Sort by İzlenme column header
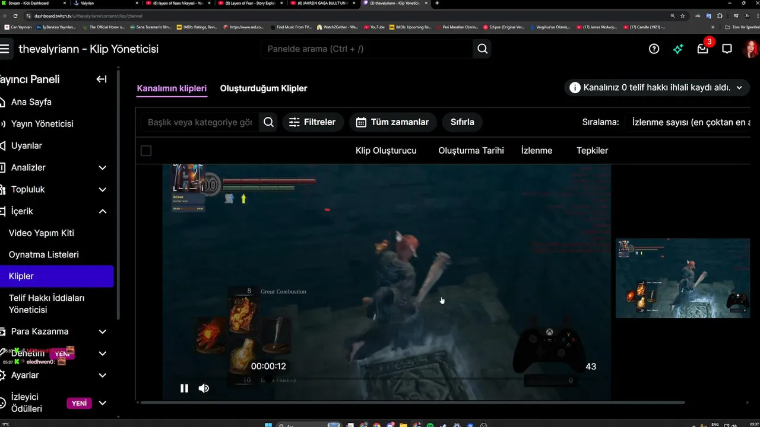The height and width of the screenshot is (427, 760). [x=537, y=151]
